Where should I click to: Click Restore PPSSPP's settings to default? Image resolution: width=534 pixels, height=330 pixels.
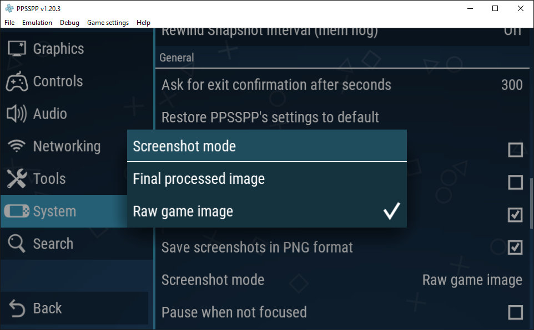click(342, 117)
